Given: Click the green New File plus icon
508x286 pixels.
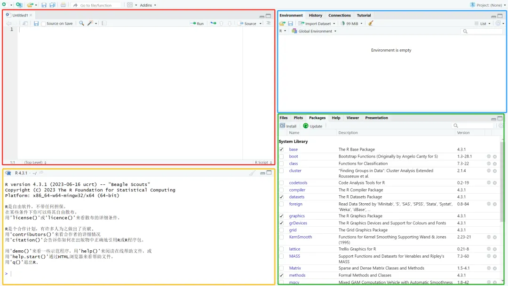Looking at the screenshot, I should [x=4, y=5].
